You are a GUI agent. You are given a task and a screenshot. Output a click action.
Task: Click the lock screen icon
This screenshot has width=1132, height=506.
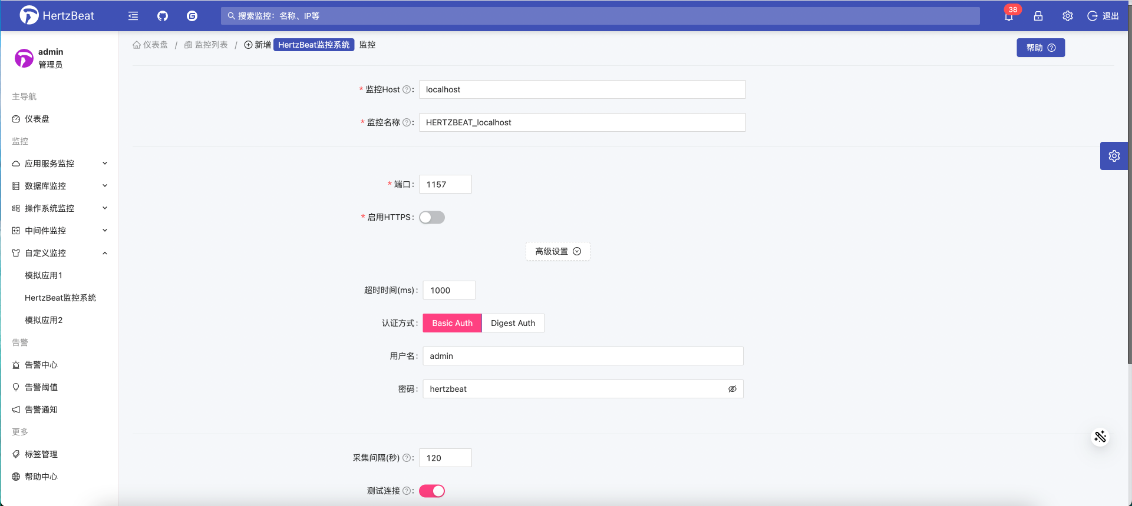(1038, 16)
